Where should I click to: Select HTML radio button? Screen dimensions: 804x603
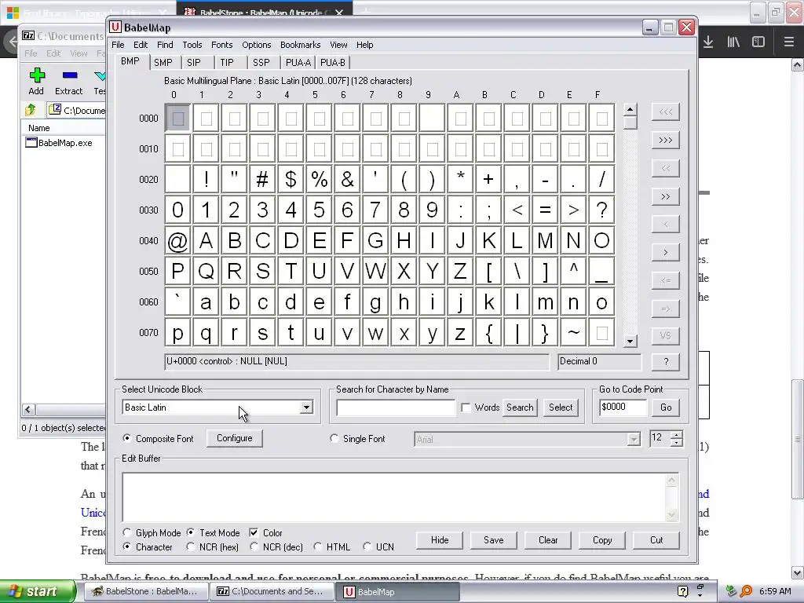tap(317, 547)
